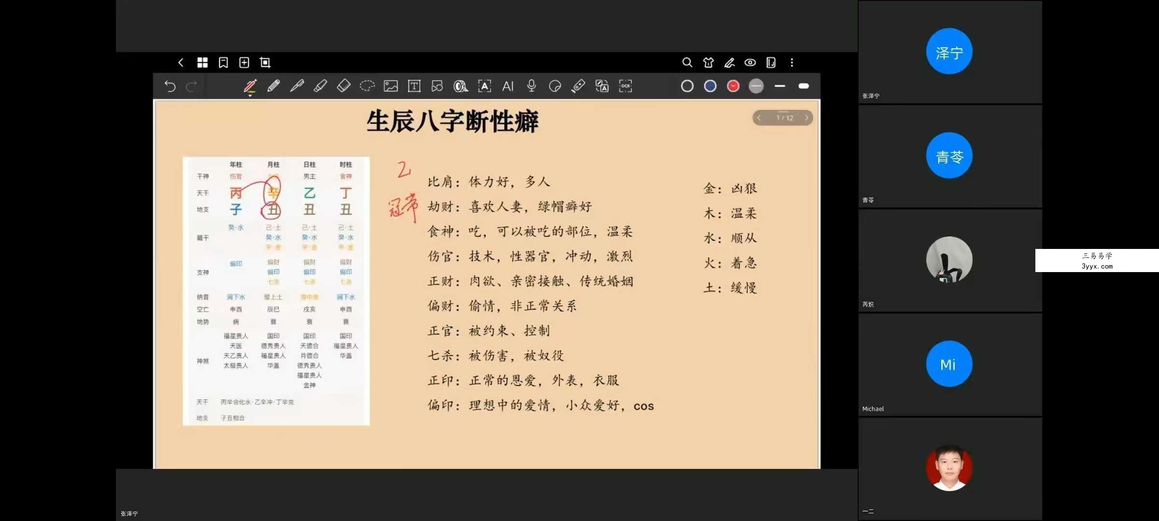Select the thin stroke width

[780, 86]
